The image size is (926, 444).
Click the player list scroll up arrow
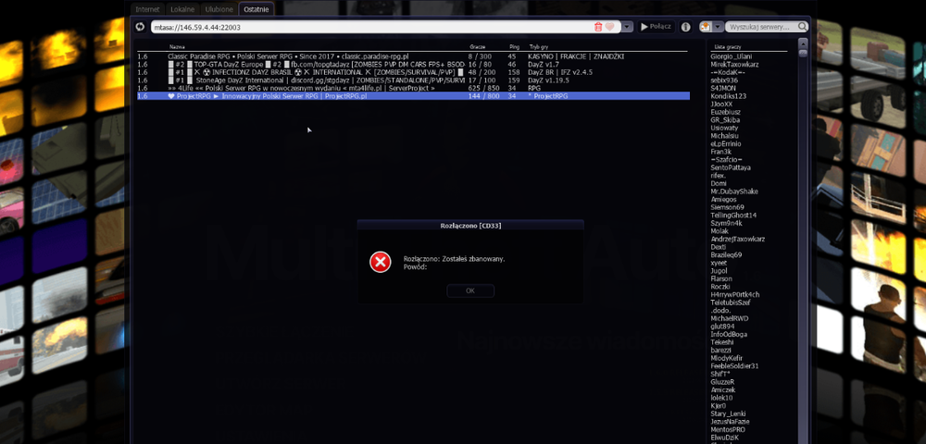803,43
